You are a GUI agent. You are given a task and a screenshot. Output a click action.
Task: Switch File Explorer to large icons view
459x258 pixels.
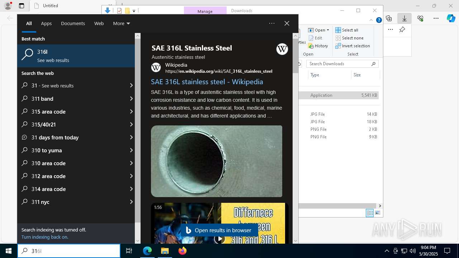click(x=377, y=213)
